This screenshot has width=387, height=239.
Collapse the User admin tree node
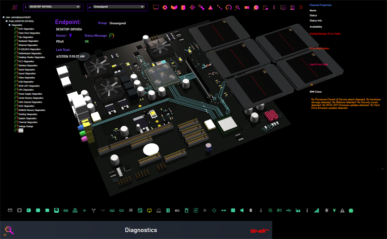[x=4, y=17]
